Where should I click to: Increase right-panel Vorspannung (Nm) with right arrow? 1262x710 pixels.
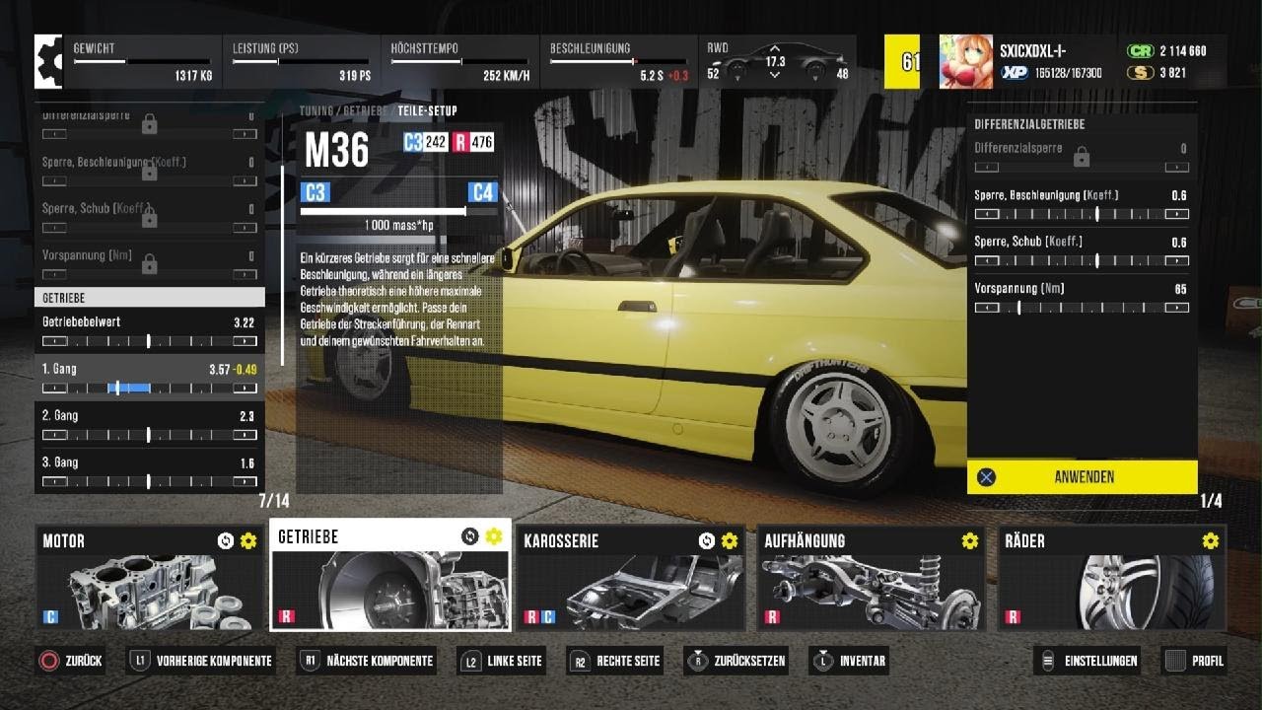[x=1176, y=308]
